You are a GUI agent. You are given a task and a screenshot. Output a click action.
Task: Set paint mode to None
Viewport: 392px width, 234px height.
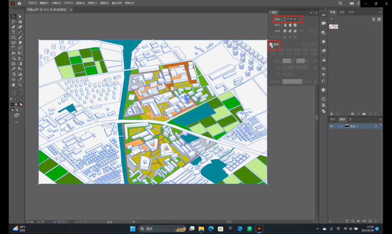pos(21,104)
